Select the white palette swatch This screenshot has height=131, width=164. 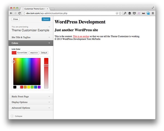pyautogui.click(x=18, y=87)
